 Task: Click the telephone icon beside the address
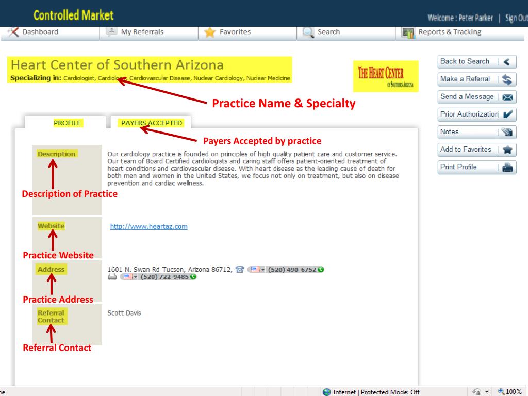pyautogui.click(x=240, y=269)
